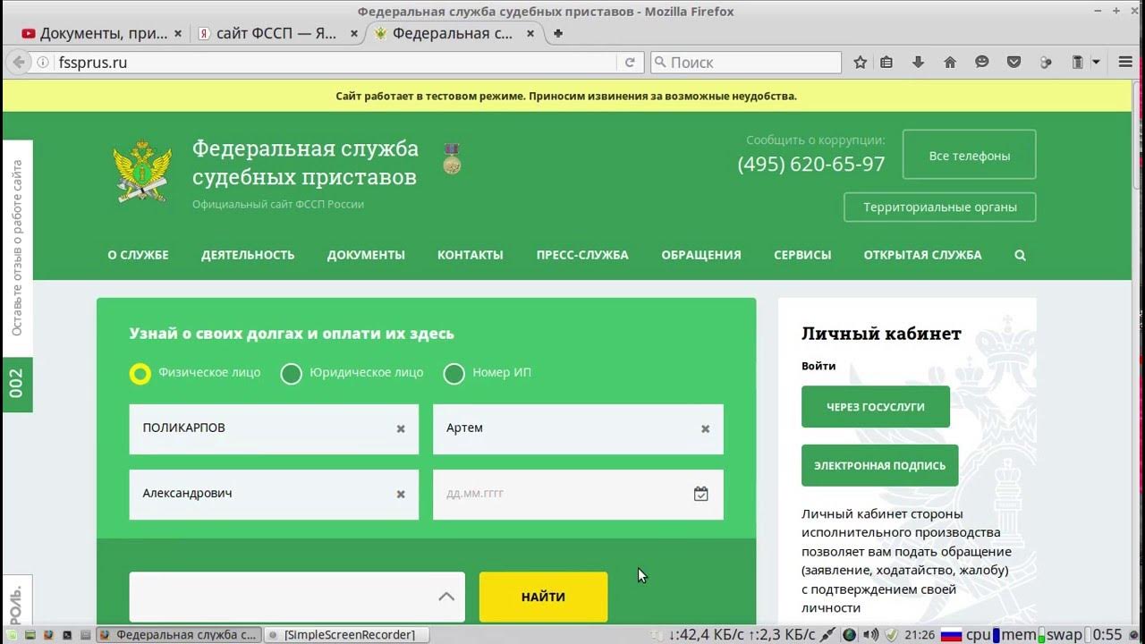Click the bubbles extension icon in Firefox toolbar
Image resolution: width=1145 pixels, height=644 pixels.
click(x=1046, y=63)
